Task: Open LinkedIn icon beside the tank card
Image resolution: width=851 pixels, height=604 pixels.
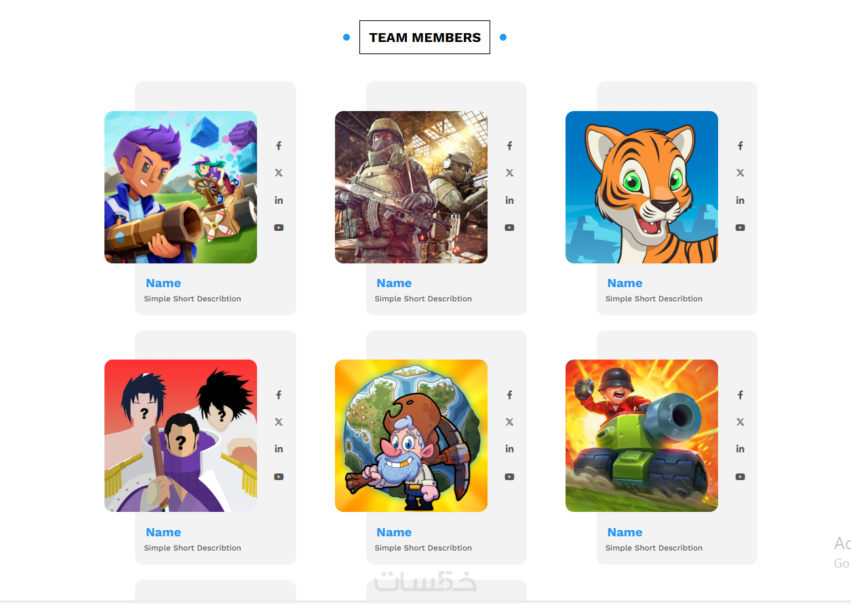Action: [x=740, y=449]
